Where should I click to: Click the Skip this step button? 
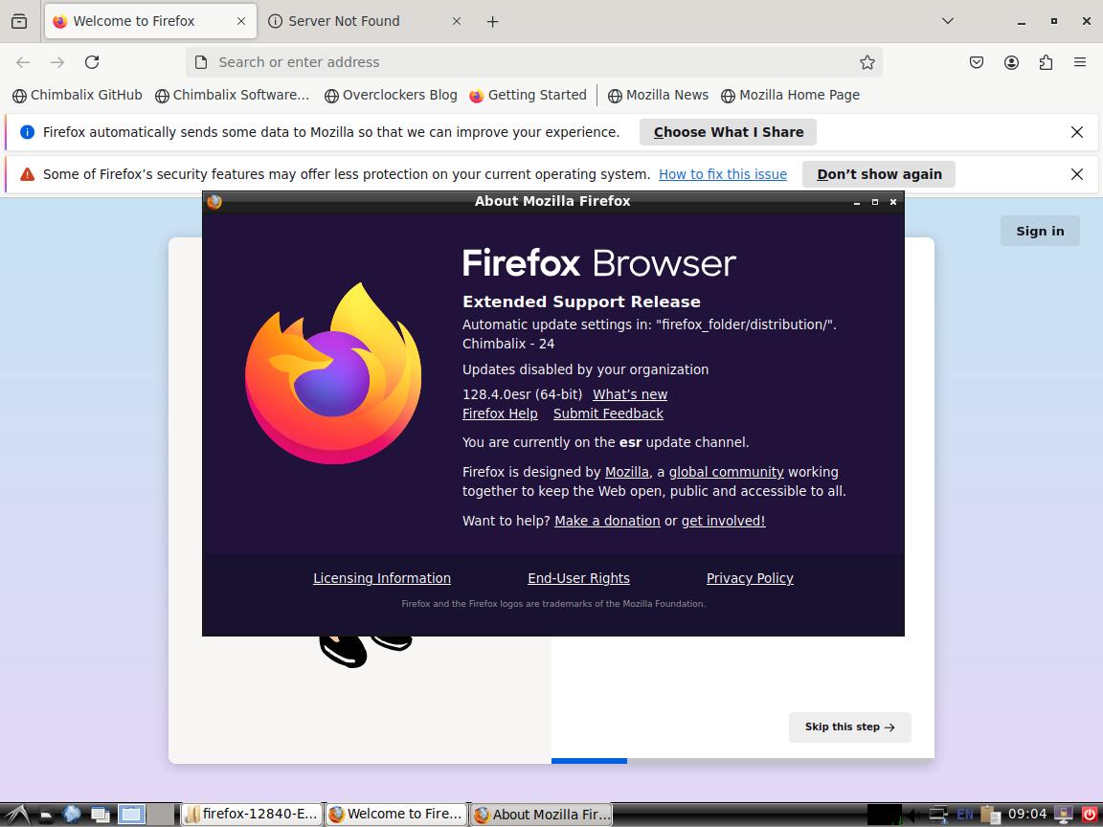[850, 727]
